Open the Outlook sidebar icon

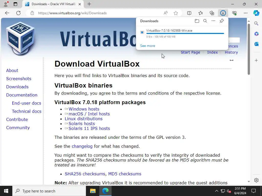(256, 44)
